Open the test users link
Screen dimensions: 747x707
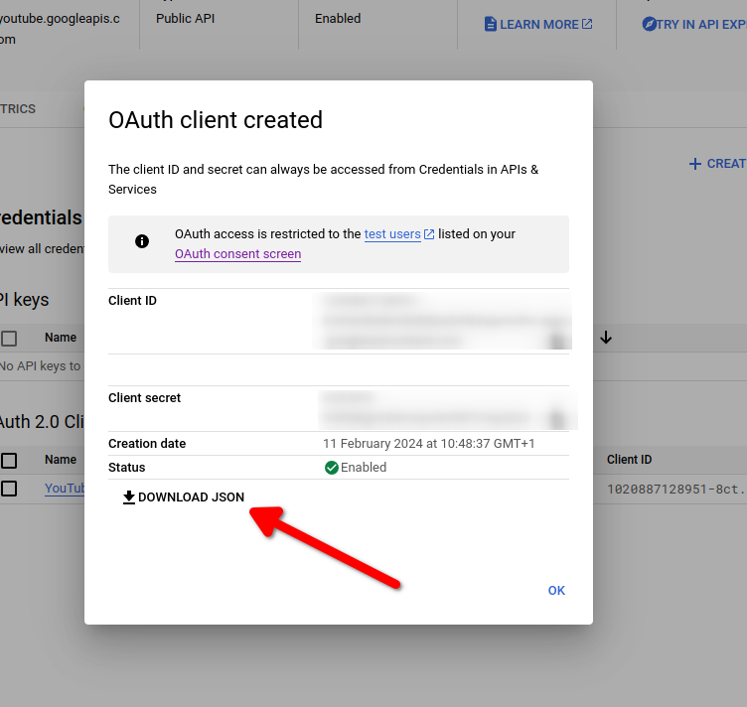(392, 234)
